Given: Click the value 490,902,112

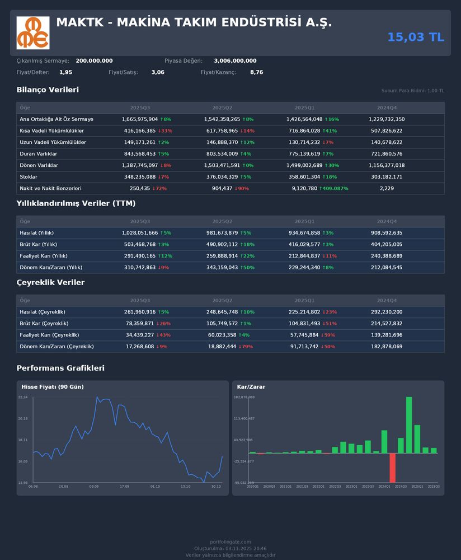Looking at the screenshot, I should point(222,244).
